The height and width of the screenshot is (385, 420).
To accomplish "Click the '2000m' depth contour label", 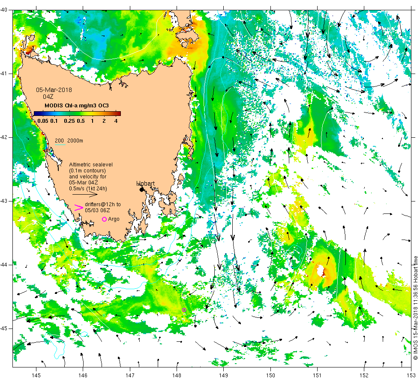I will (75, 141).
